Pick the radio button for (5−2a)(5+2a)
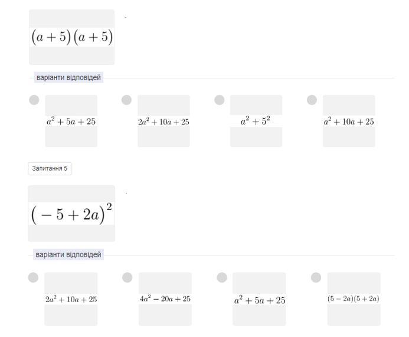This screenshot has height=337, width=409. pyautogui.click(x=316, y=277)
